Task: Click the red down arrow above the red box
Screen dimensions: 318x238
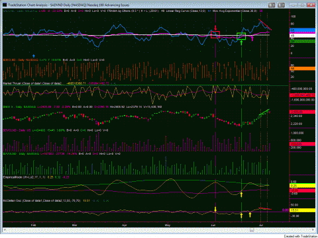Action: (x=215, y=28)
